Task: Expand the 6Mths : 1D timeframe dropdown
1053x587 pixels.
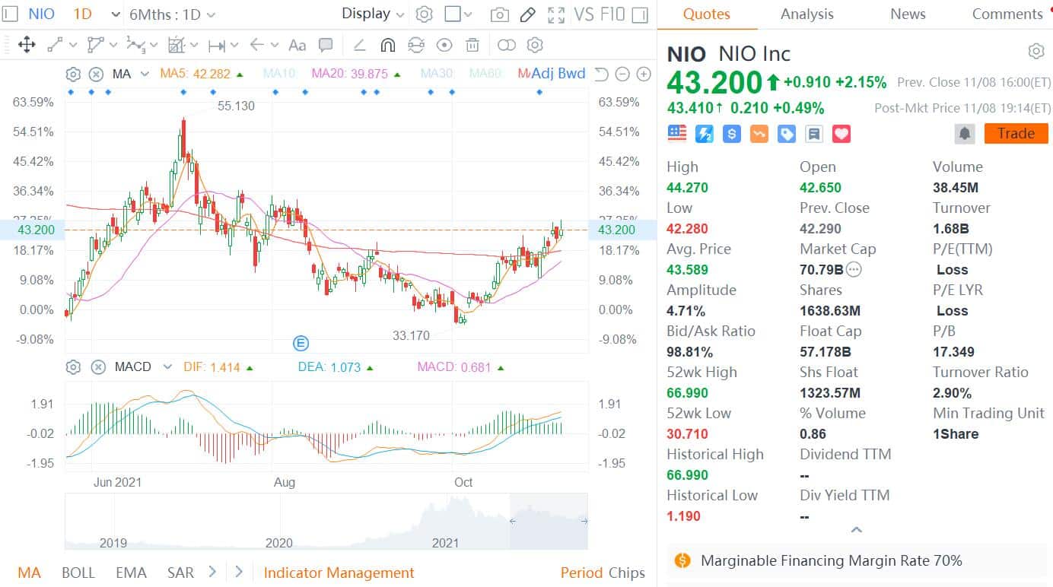Action: (164, 14)
